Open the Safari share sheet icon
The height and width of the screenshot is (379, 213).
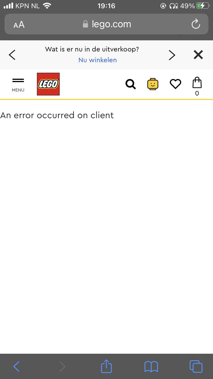(106, 366)
